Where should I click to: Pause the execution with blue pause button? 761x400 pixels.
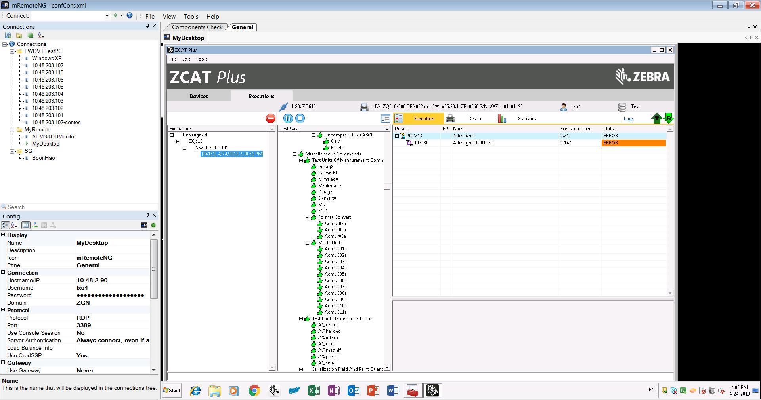pyautogui.click(x=288, y=118)
